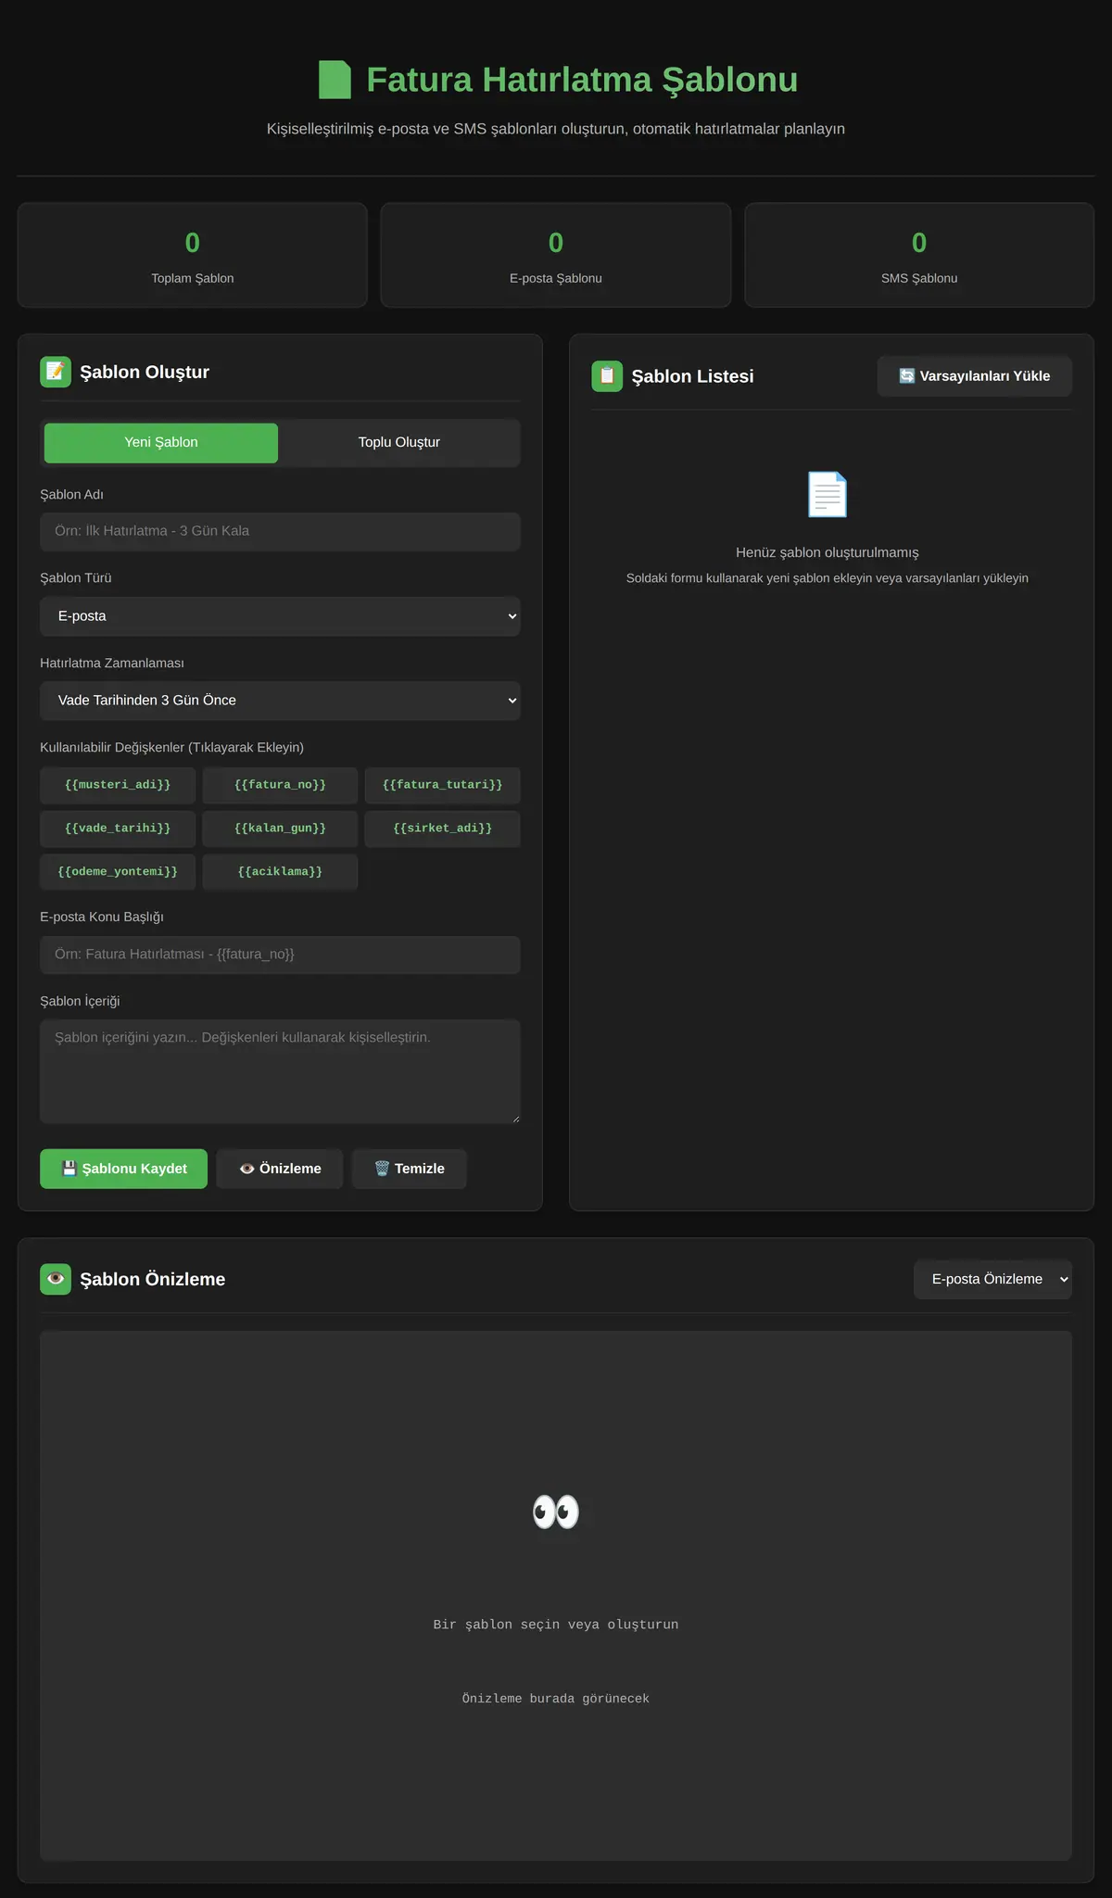Click the Önizleme button
This screenshot has width=1112, height=1898.
(280, 1169)
